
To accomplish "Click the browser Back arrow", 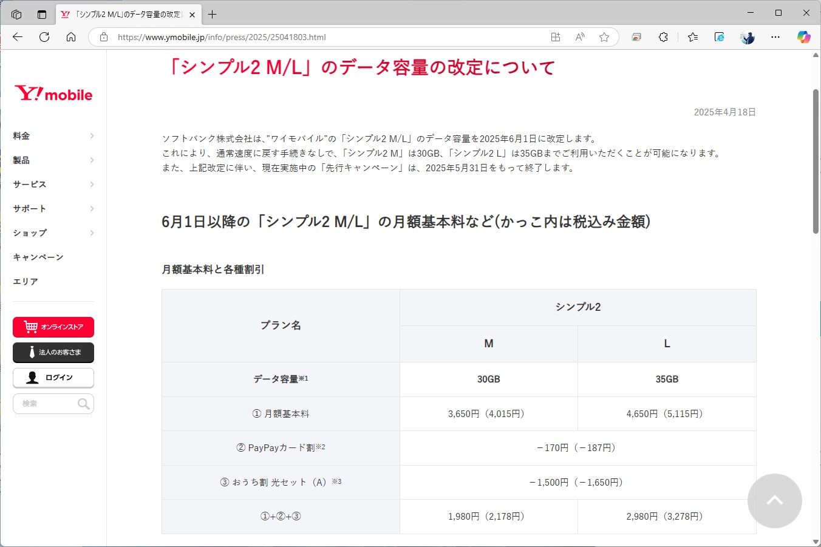I will tap(17, 36).
